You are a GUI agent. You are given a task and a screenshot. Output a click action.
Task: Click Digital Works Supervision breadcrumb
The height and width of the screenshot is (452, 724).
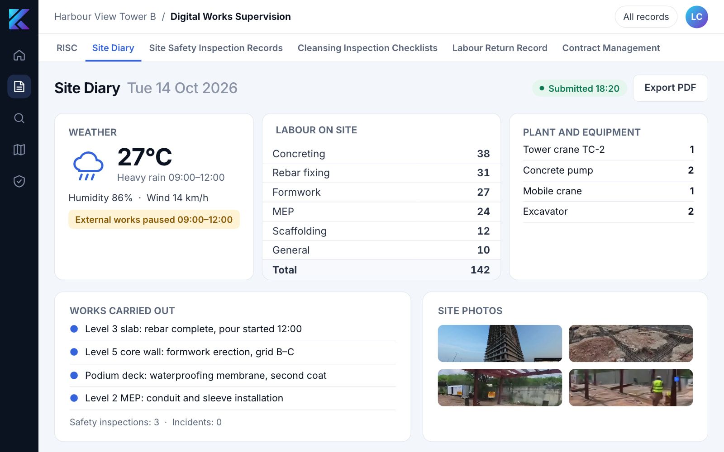tap(230, 17)
